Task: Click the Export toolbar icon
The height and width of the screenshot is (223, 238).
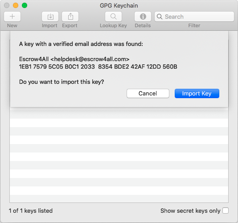Action: pos(70,17)
